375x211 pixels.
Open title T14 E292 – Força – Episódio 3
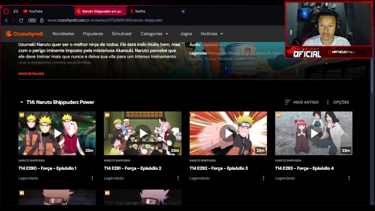(219, 168)
